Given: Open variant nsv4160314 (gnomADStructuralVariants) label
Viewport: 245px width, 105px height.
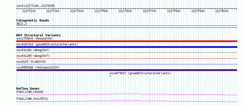Looking at the screenshot, I should 47,44.
